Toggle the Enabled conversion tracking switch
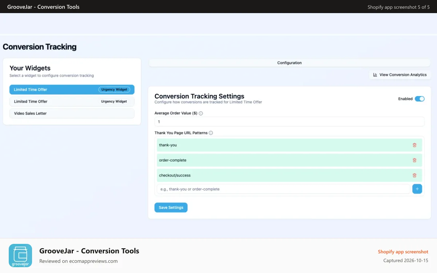437x273 pixels. pyautogui.click(x=420, y=99)
